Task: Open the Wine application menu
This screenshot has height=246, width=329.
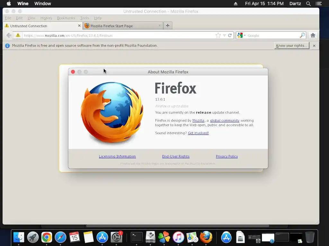Action: pos(23,4)
